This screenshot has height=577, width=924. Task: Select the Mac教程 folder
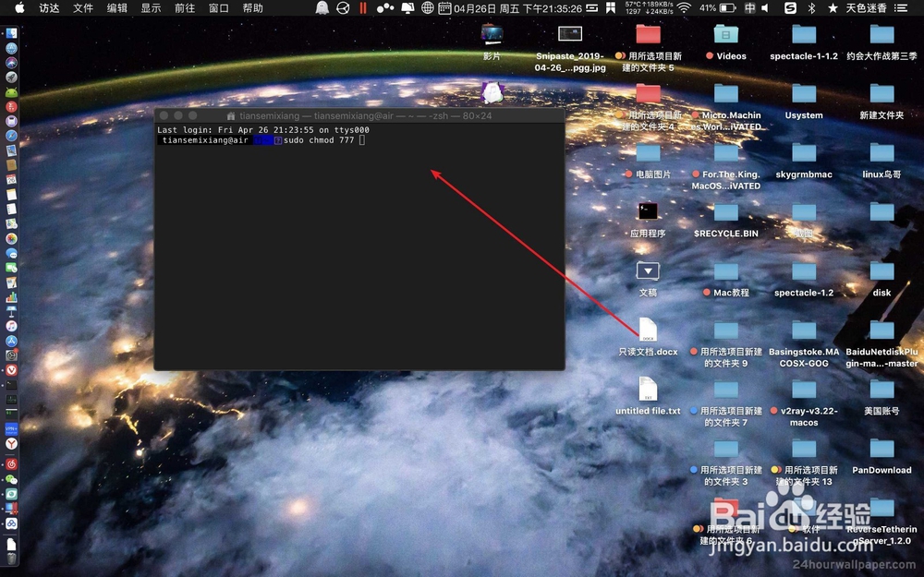click(726, 279)
